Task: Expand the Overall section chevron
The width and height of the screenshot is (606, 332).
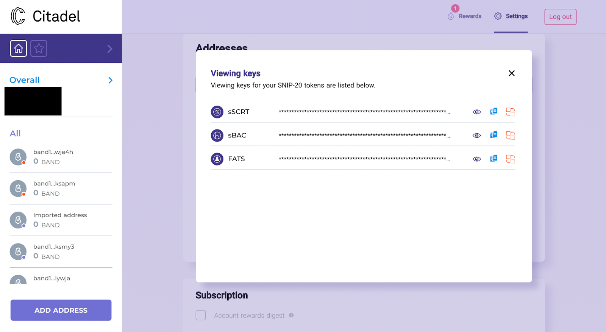Action: [x=110, y=80]
